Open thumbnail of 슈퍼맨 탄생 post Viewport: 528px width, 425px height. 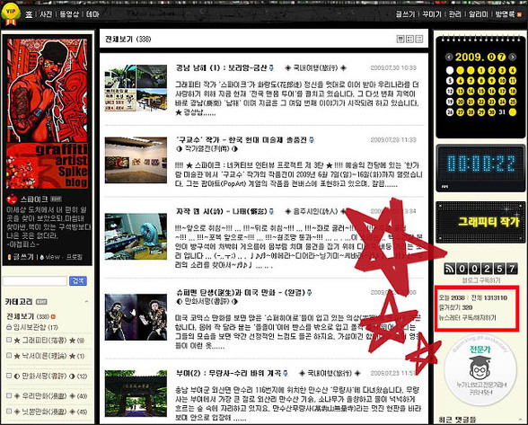pos(136,317)
